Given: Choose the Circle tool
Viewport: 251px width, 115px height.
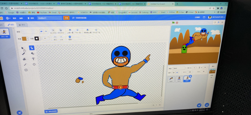Looking at the screenshot, I should click(34, 64).
